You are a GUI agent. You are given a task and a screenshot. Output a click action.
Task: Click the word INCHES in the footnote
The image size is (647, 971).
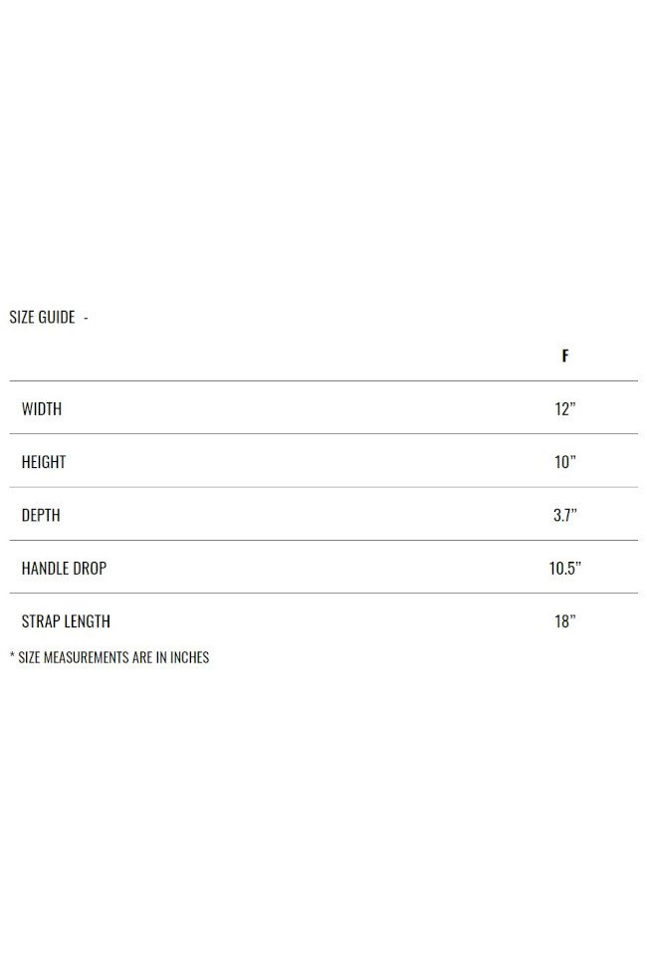click(189, 657)
